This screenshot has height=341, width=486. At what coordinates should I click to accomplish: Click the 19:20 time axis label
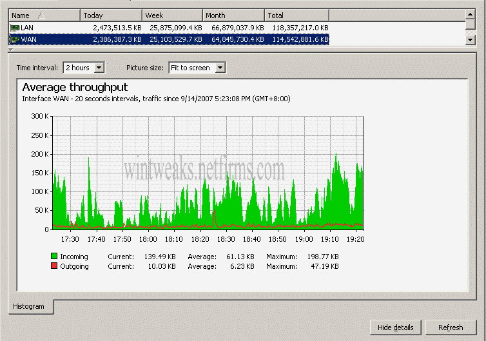356,239
